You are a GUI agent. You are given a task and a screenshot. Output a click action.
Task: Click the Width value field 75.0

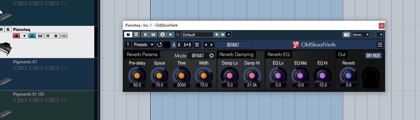(x=204, y=85)
